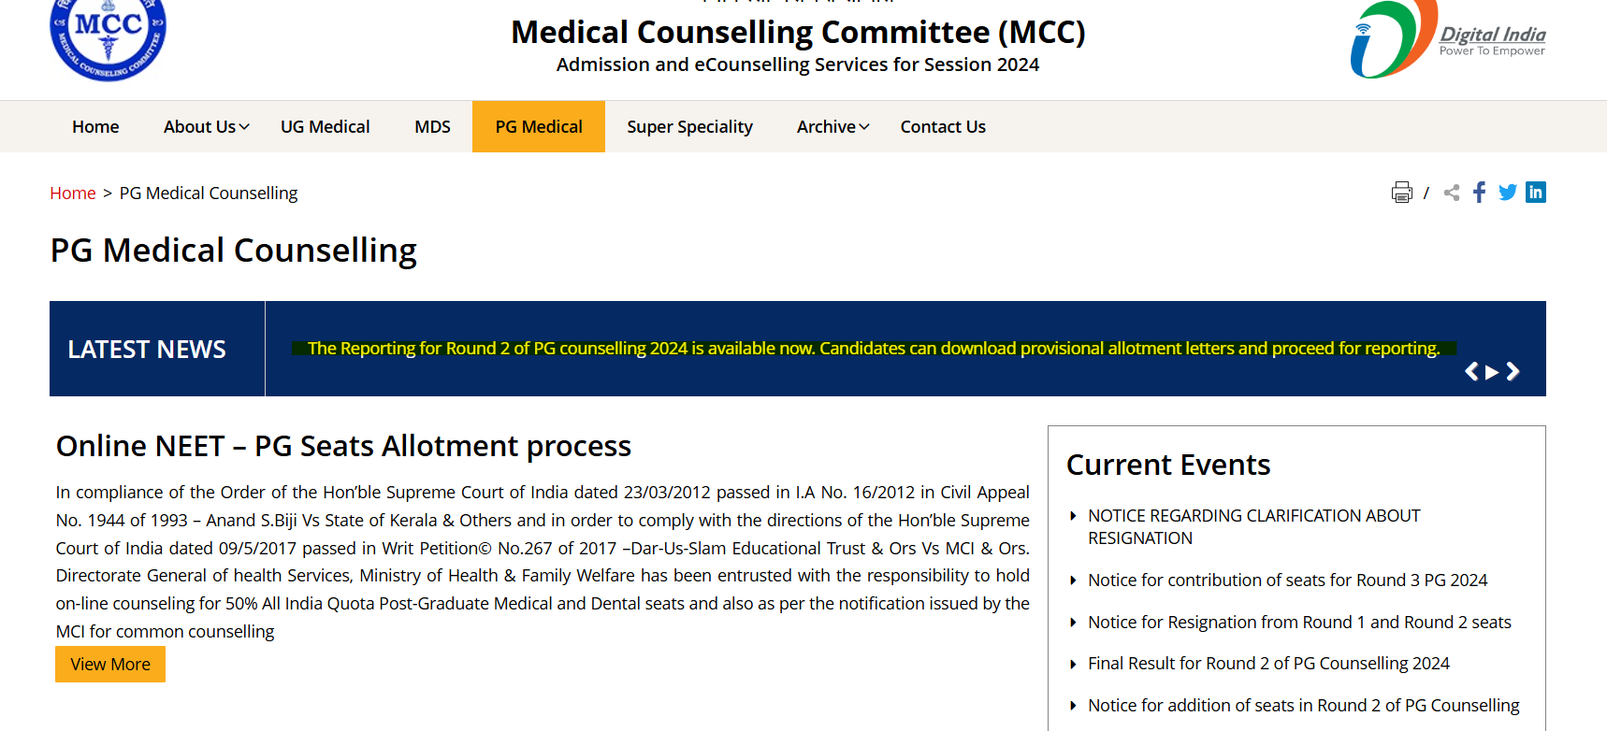Open Final Result for Round 2 link
The image size is (1607, 731).
[x=1267, y=664]
